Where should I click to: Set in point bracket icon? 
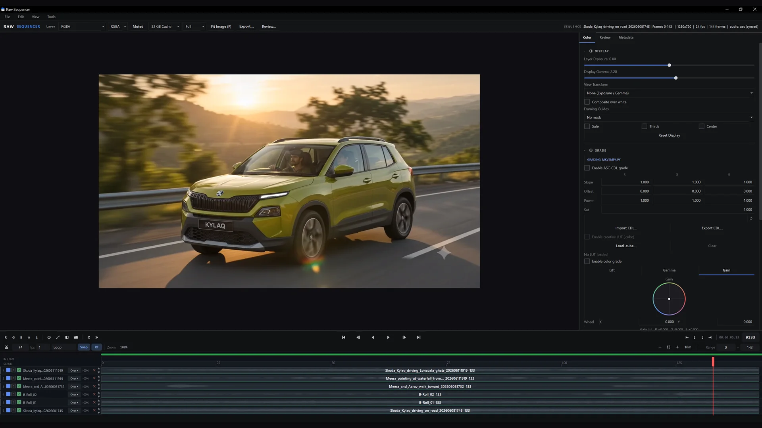(695, 337)
